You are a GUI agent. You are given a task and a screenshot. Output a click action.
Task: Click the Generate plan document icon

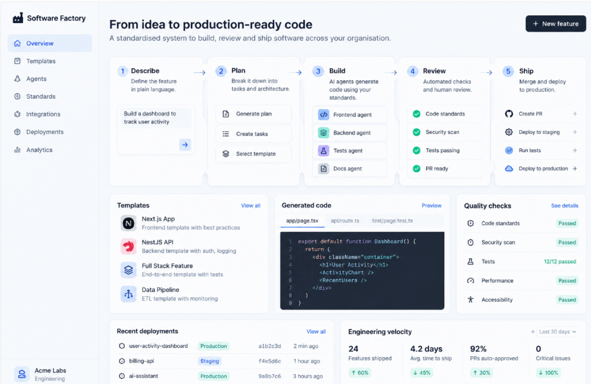point(226,114)
